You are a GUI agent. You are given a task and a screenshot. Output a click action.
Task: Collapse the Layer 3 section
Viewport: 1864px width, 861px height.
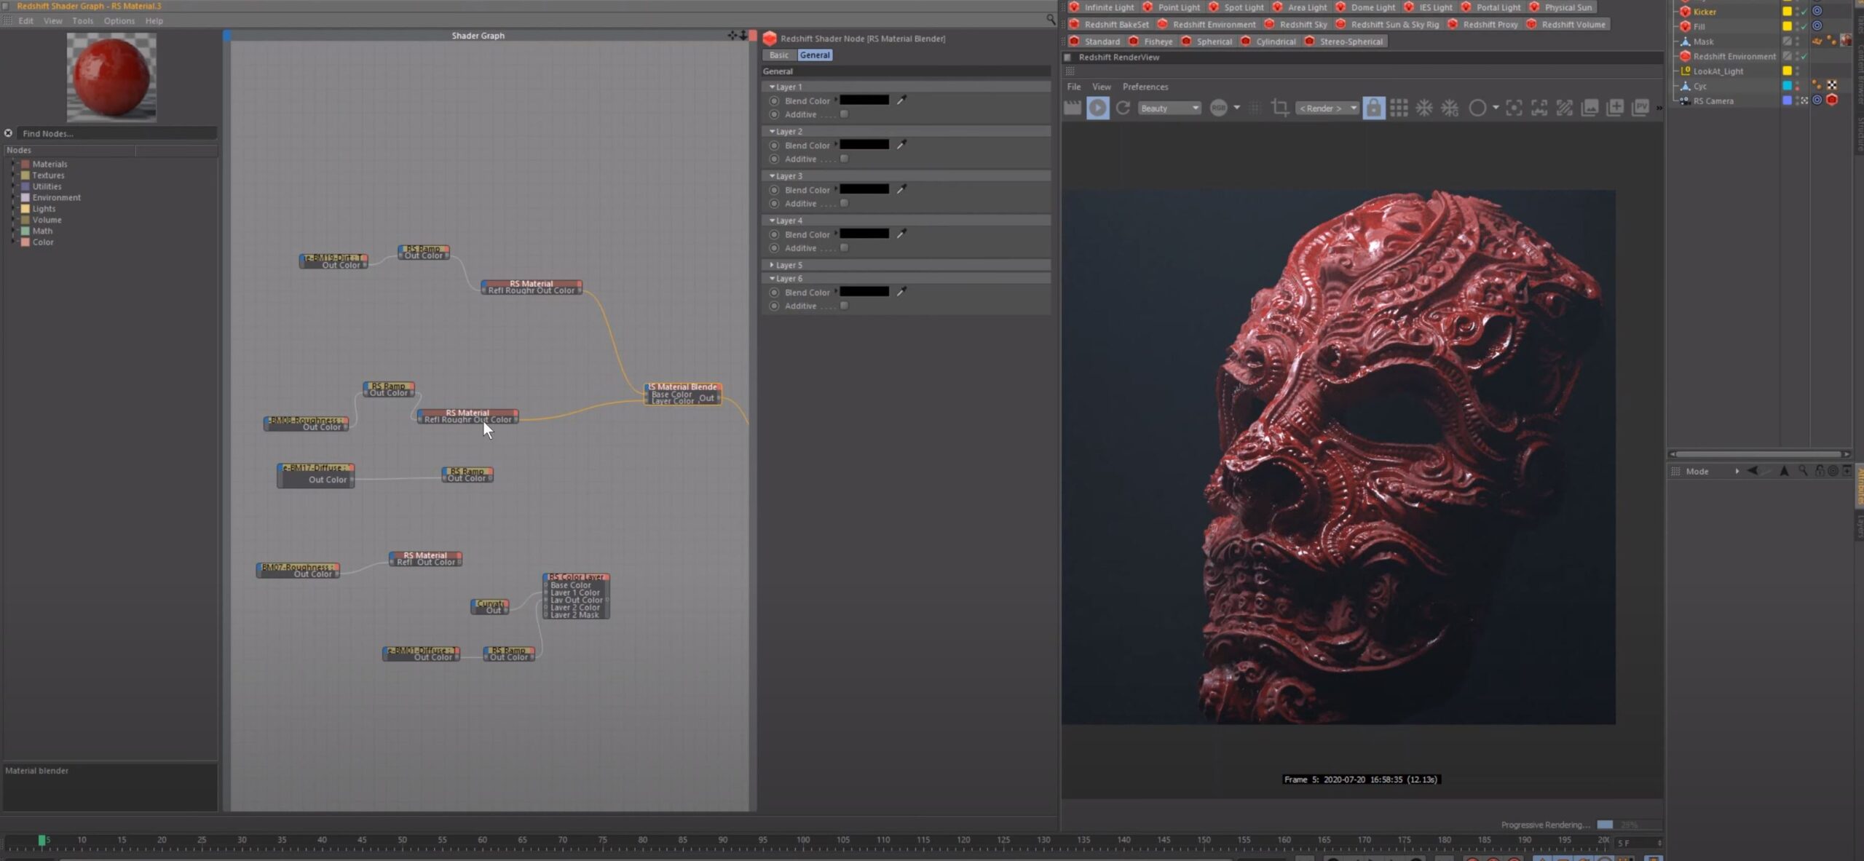tap(774, 175)
